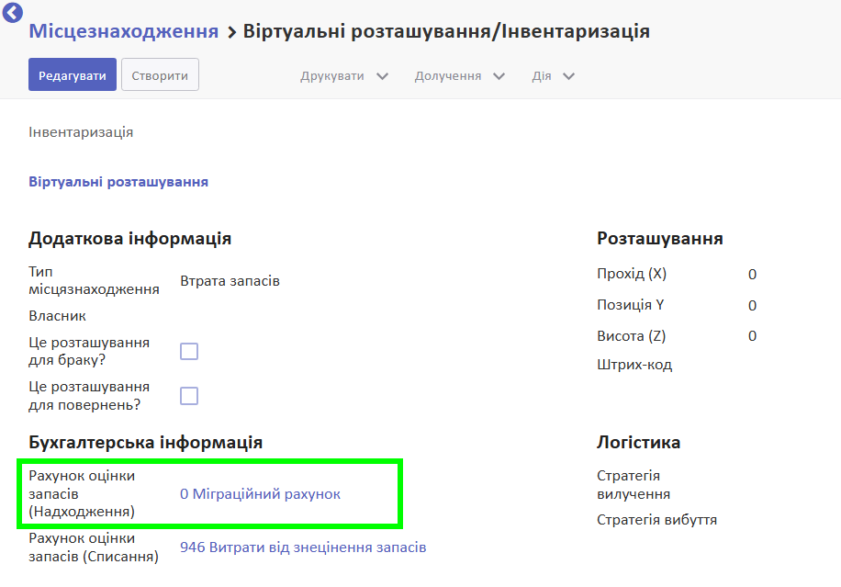Click the 'Тип місцязнаходження' label
This screenshot has height=587, width=841.
tap(94, 280)
